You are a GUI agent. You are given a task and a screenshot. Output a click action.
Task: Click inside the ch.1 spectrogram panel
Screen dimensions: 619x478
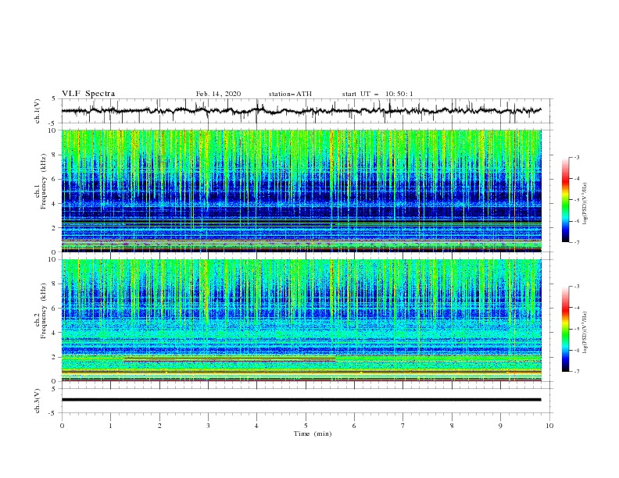tap(301, 191)
